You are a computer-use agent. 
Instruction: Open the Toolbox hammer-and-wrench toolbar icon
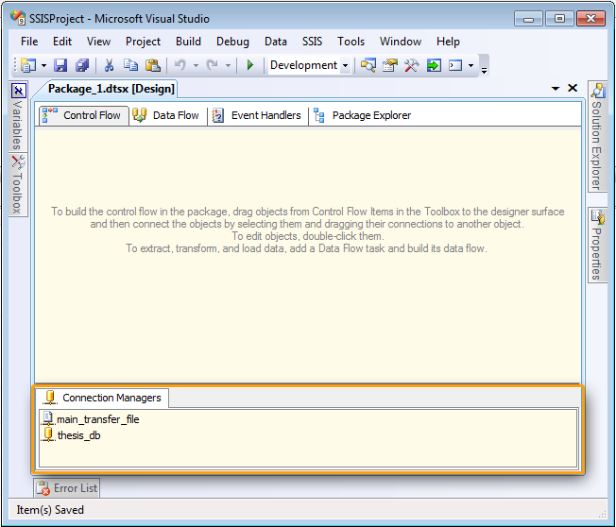(x=411, y=65)
